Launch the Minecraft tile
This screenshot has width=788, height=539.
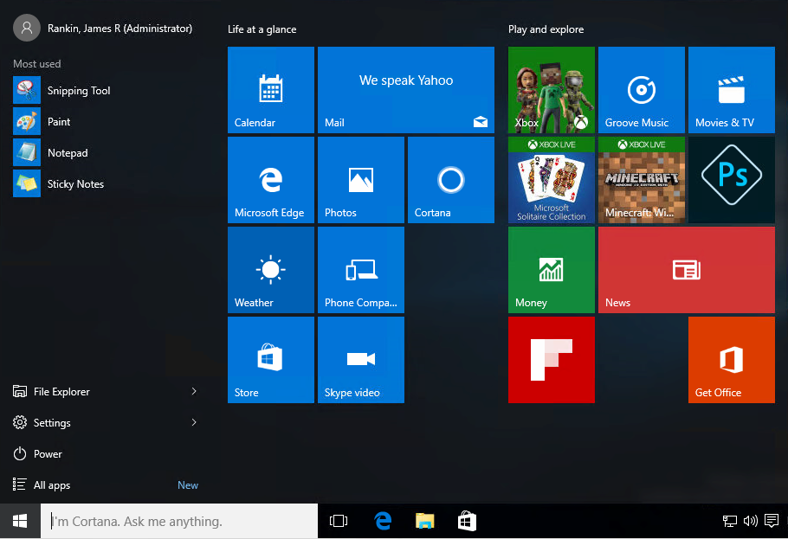click(x=642, y=180)
